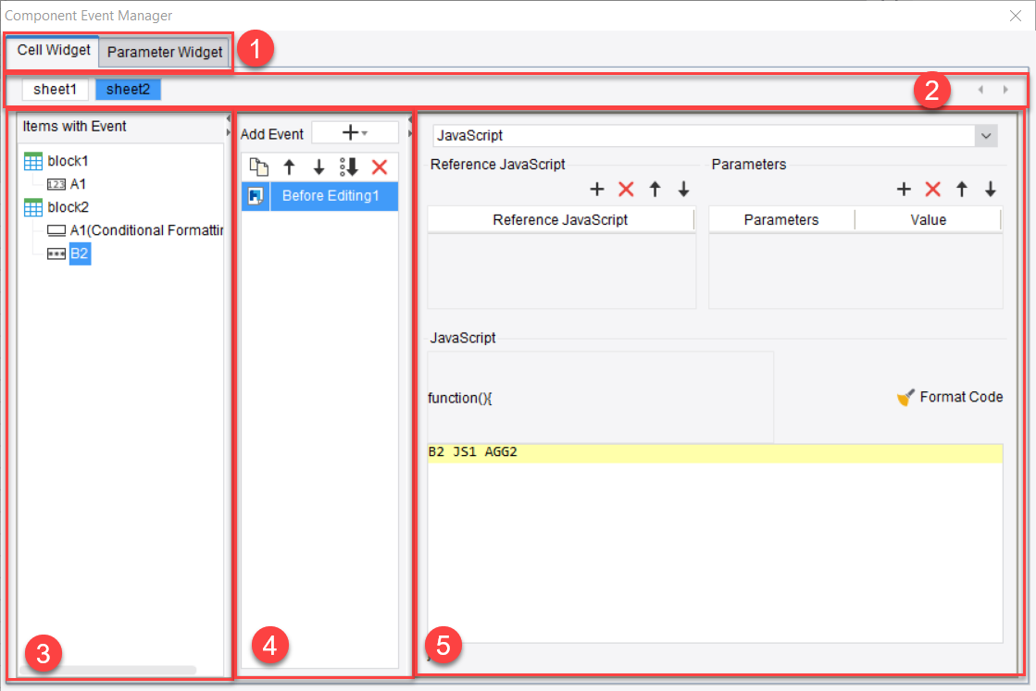Open the JavaScript event type dropdown
The width and height of the screenshot is (1036, 691).
[x=986, y=136]
